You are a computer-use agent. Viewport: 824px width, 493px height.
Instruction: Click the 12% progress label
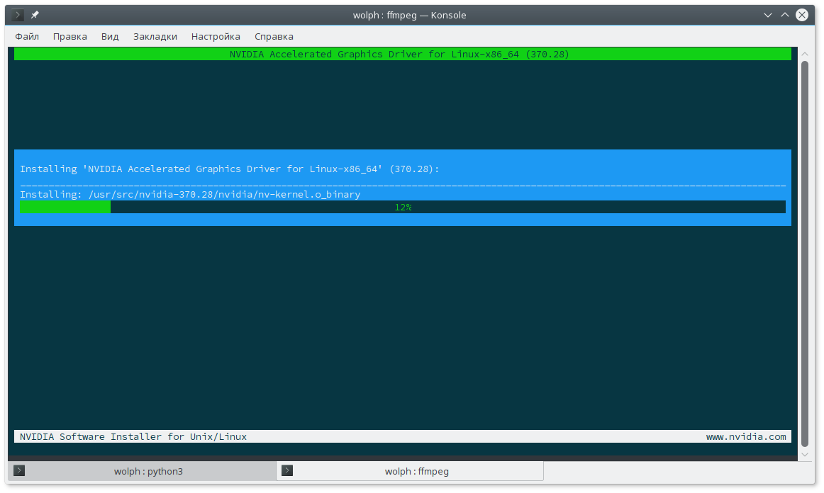403,208
